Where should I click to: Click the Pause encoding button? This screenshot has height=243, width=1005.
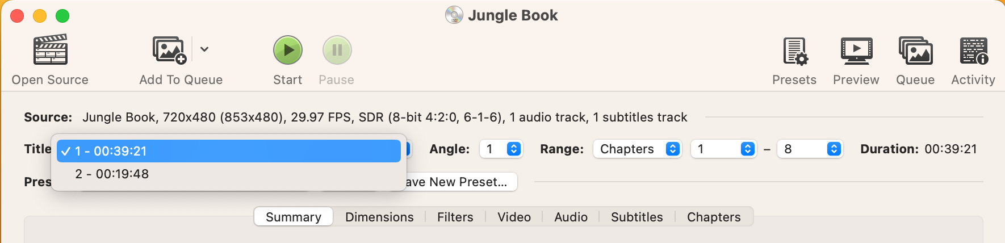tap(337, 50)
